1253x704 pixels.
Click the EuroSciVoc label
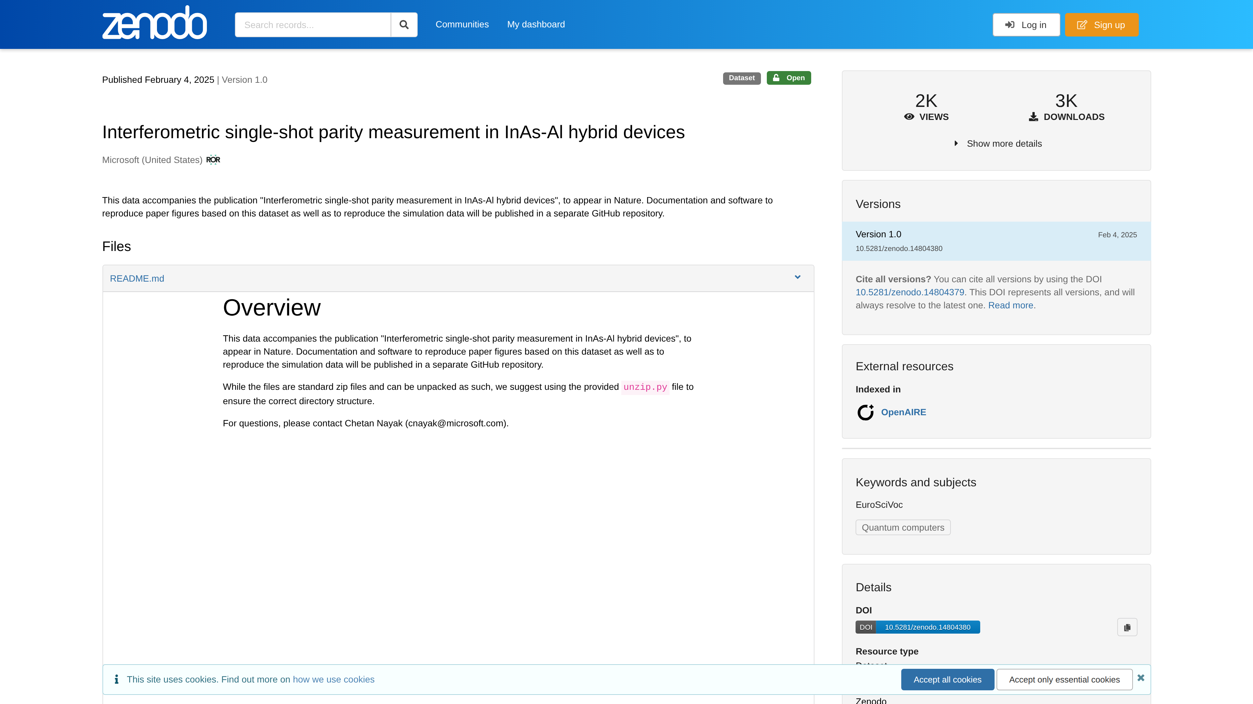pos(879,505)
